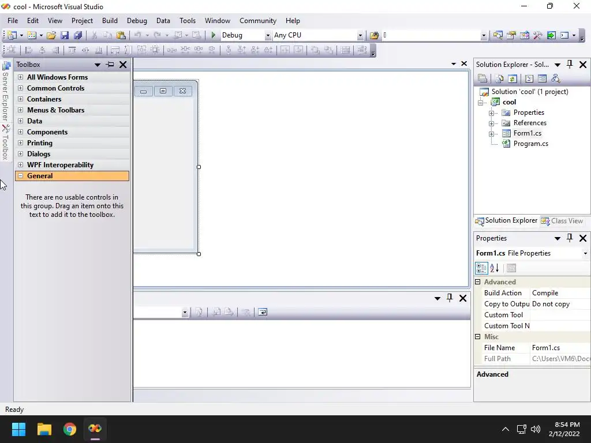Open the Toolbox hammer-and-wrench toolbar icon
The image size is (591, 443).
(537, 35)
